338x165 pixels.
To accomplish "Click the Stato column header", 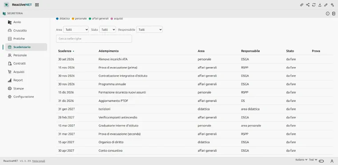I will click(290, 51).
